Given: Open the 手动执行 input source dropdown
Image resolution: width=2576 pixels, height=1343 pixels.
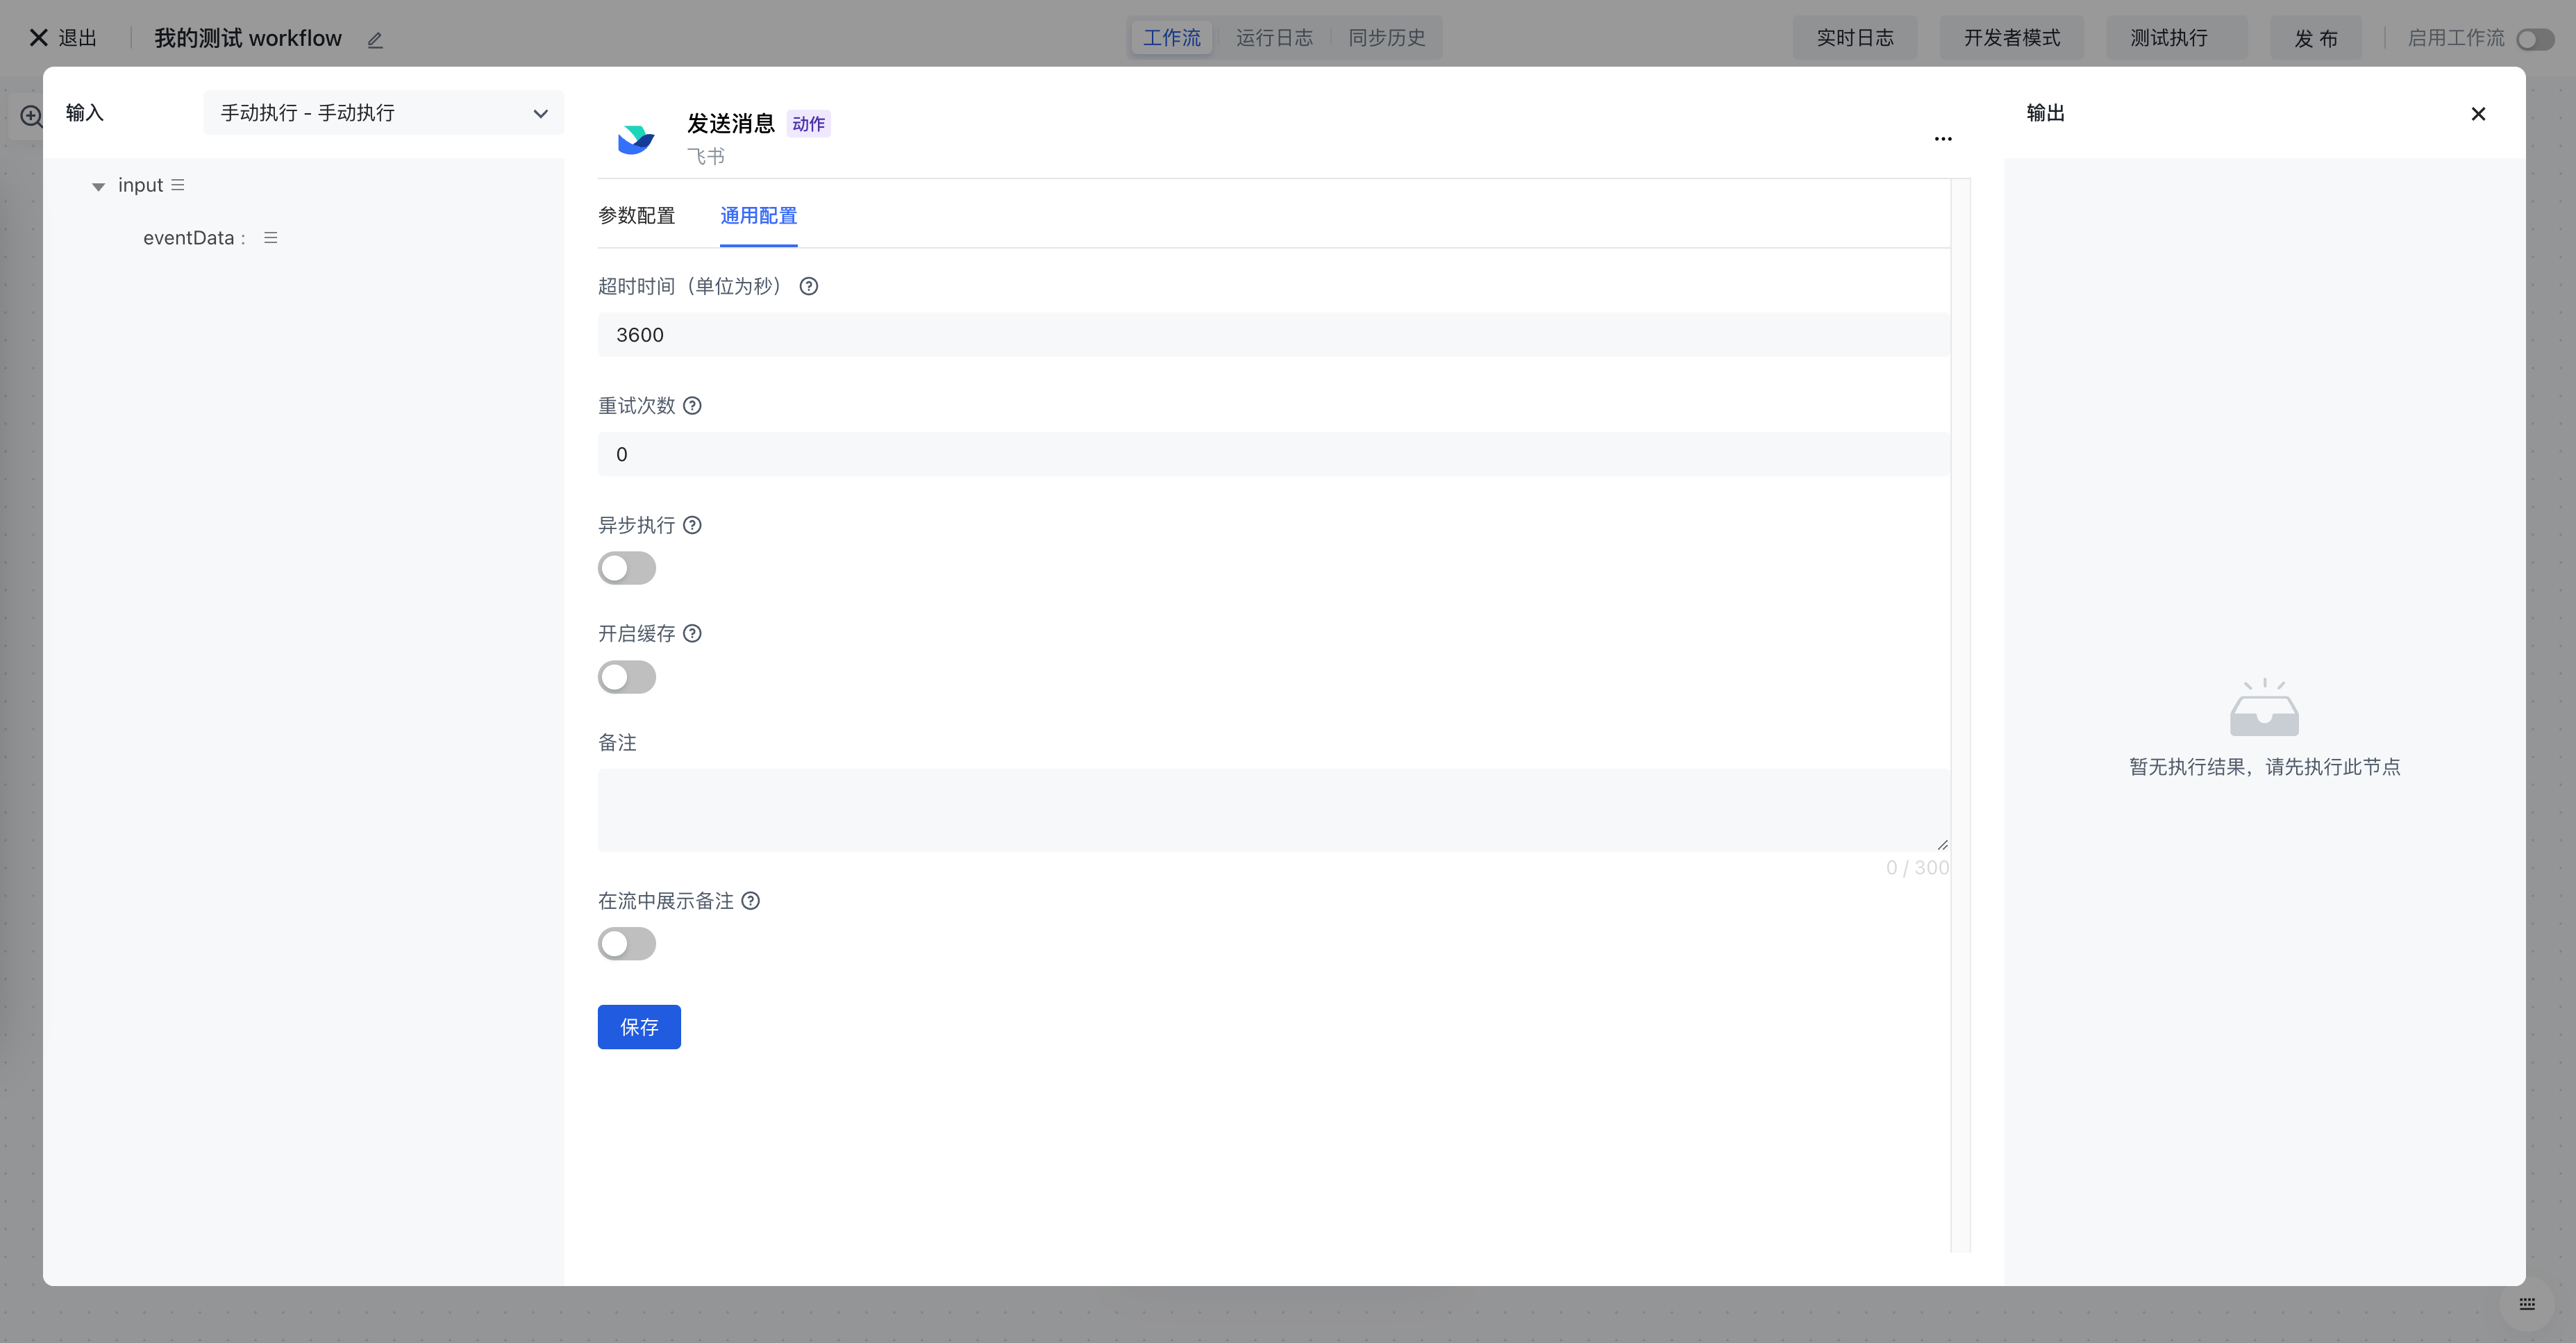Looking at the screenshot, I should (x=383, y=113).
